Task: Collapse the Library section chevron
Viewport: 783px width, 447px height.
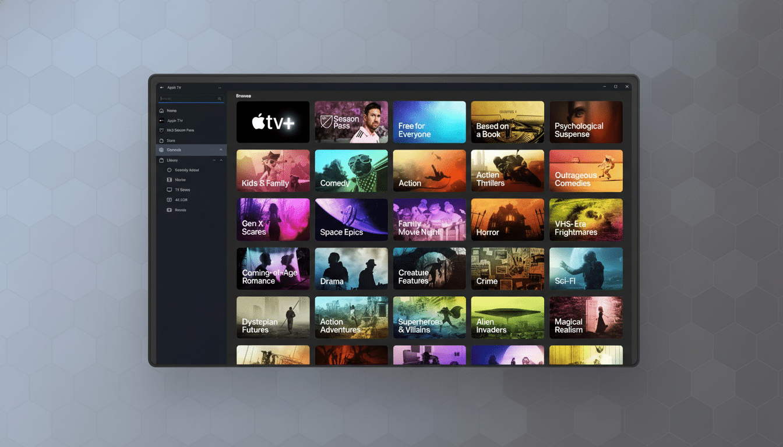Action: click(x=220, y=159)
